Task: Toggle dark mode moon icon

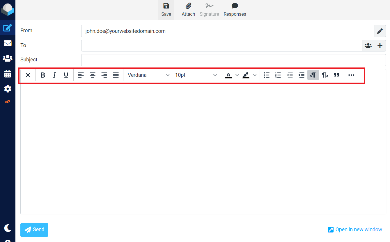Action: click(x=8, y=228)
